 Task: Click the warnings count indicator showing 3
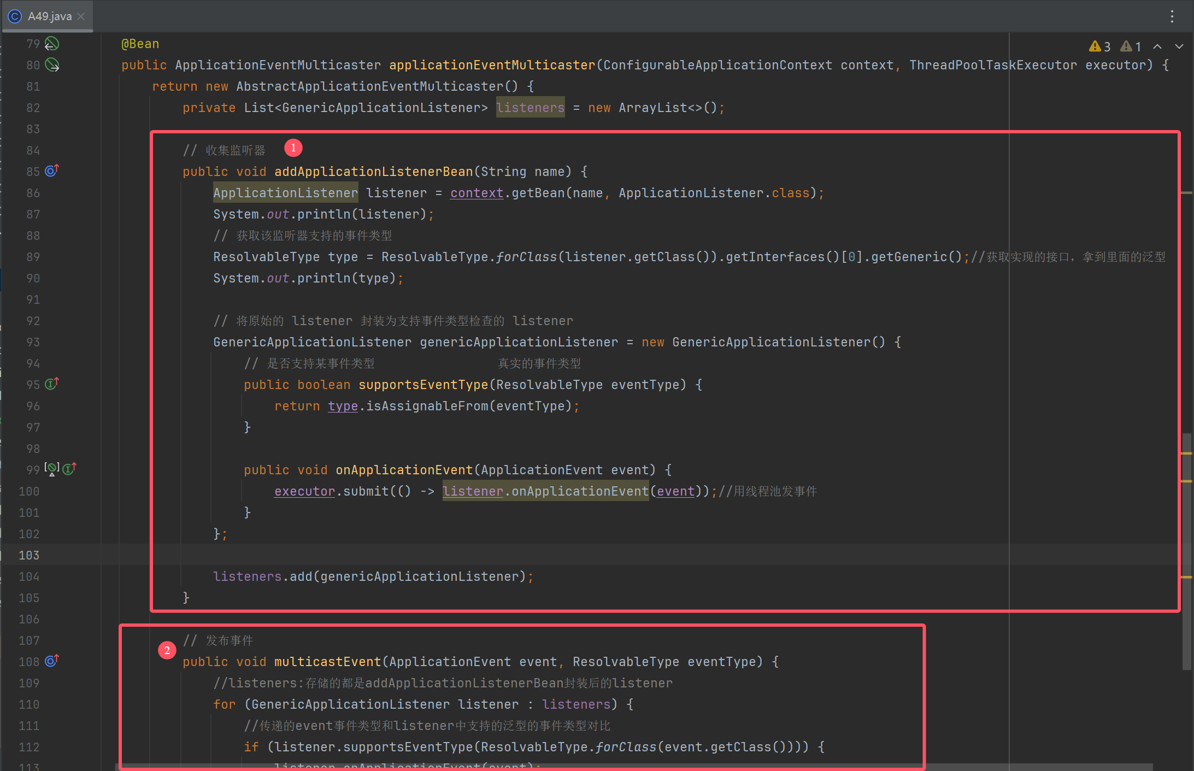click(1099, 46)
